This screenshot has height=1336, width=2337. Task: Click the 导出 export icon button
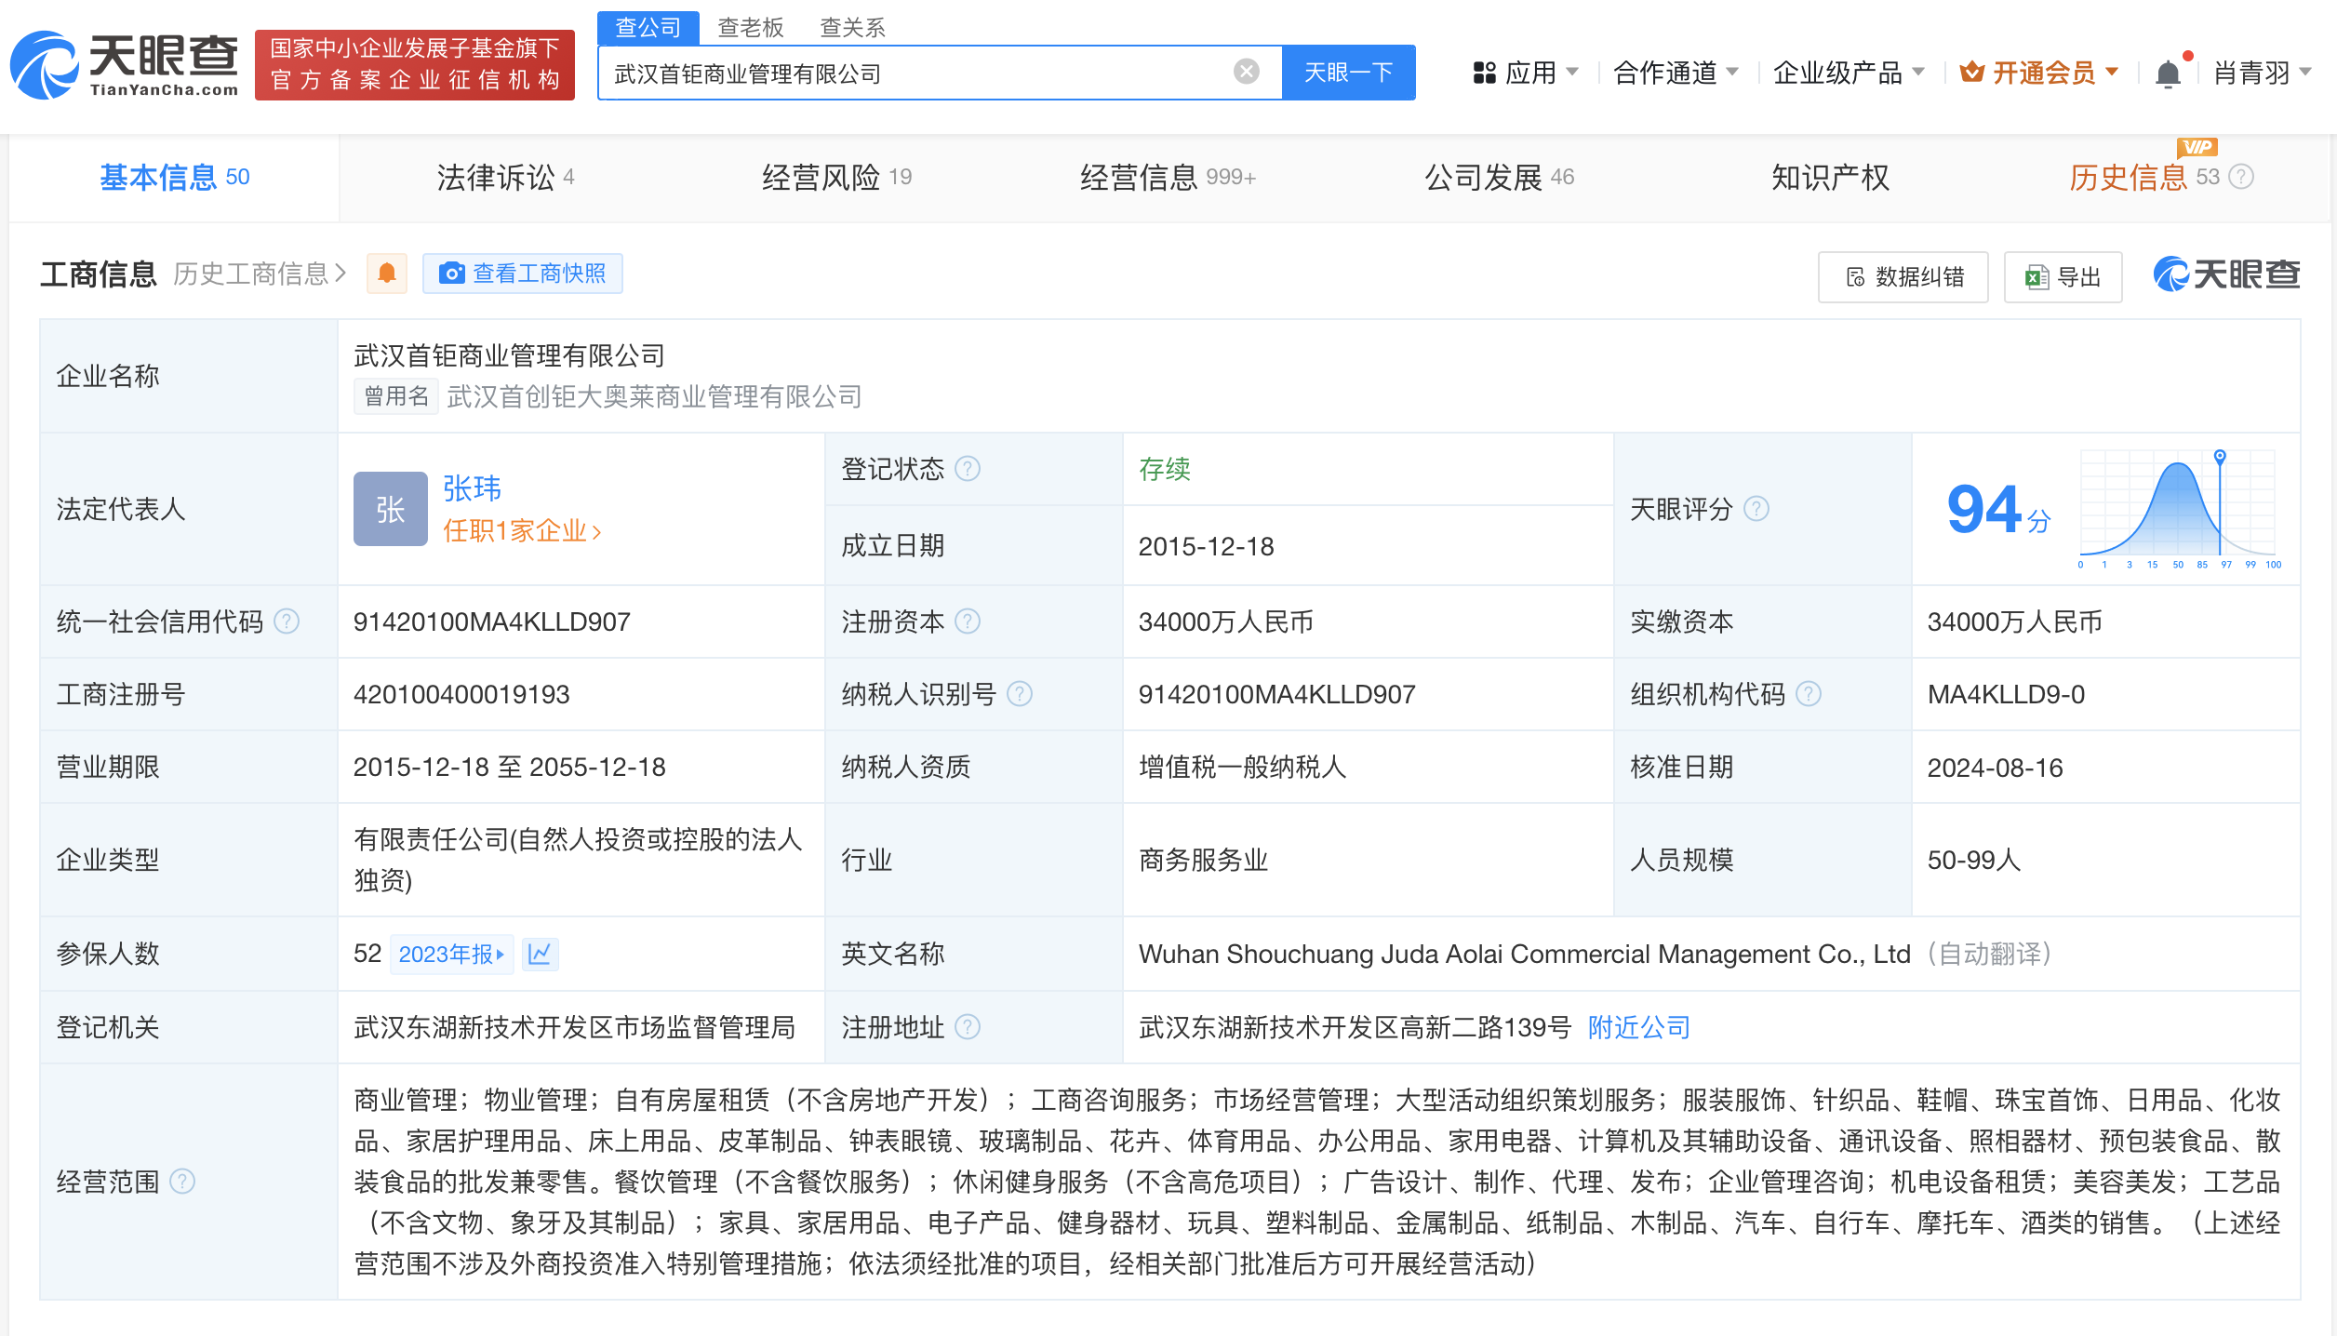pos(2037,276)
